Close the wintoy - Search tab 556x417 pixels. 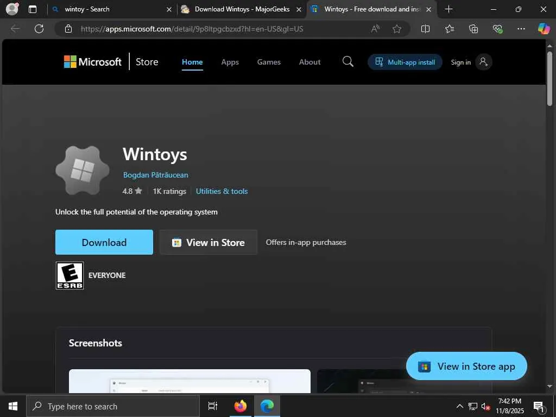(x=169, y=10)
